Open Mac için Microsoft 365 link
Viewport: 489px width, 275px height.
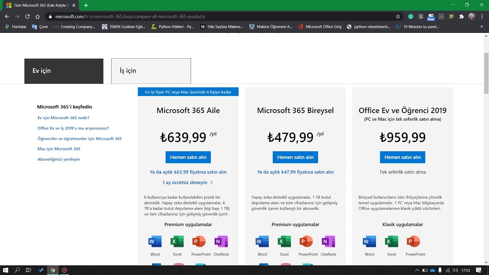click(59, 149)
